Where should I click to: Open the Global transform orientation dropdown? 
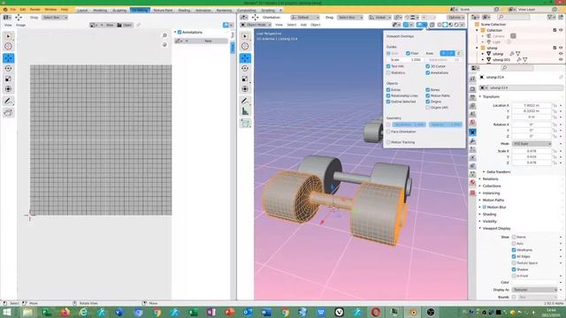point(379,18)
